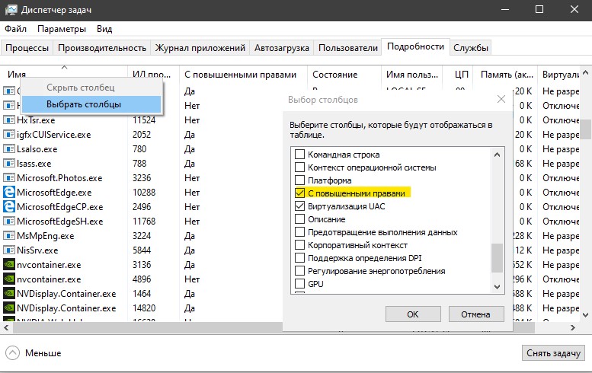Screen dimensions: 592x373
Task: Open the Параметры menu
Action: [62, 29]
